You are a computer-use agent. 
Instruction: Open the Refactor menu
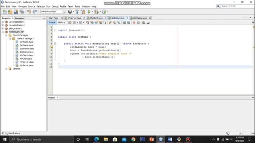[41, 6]
